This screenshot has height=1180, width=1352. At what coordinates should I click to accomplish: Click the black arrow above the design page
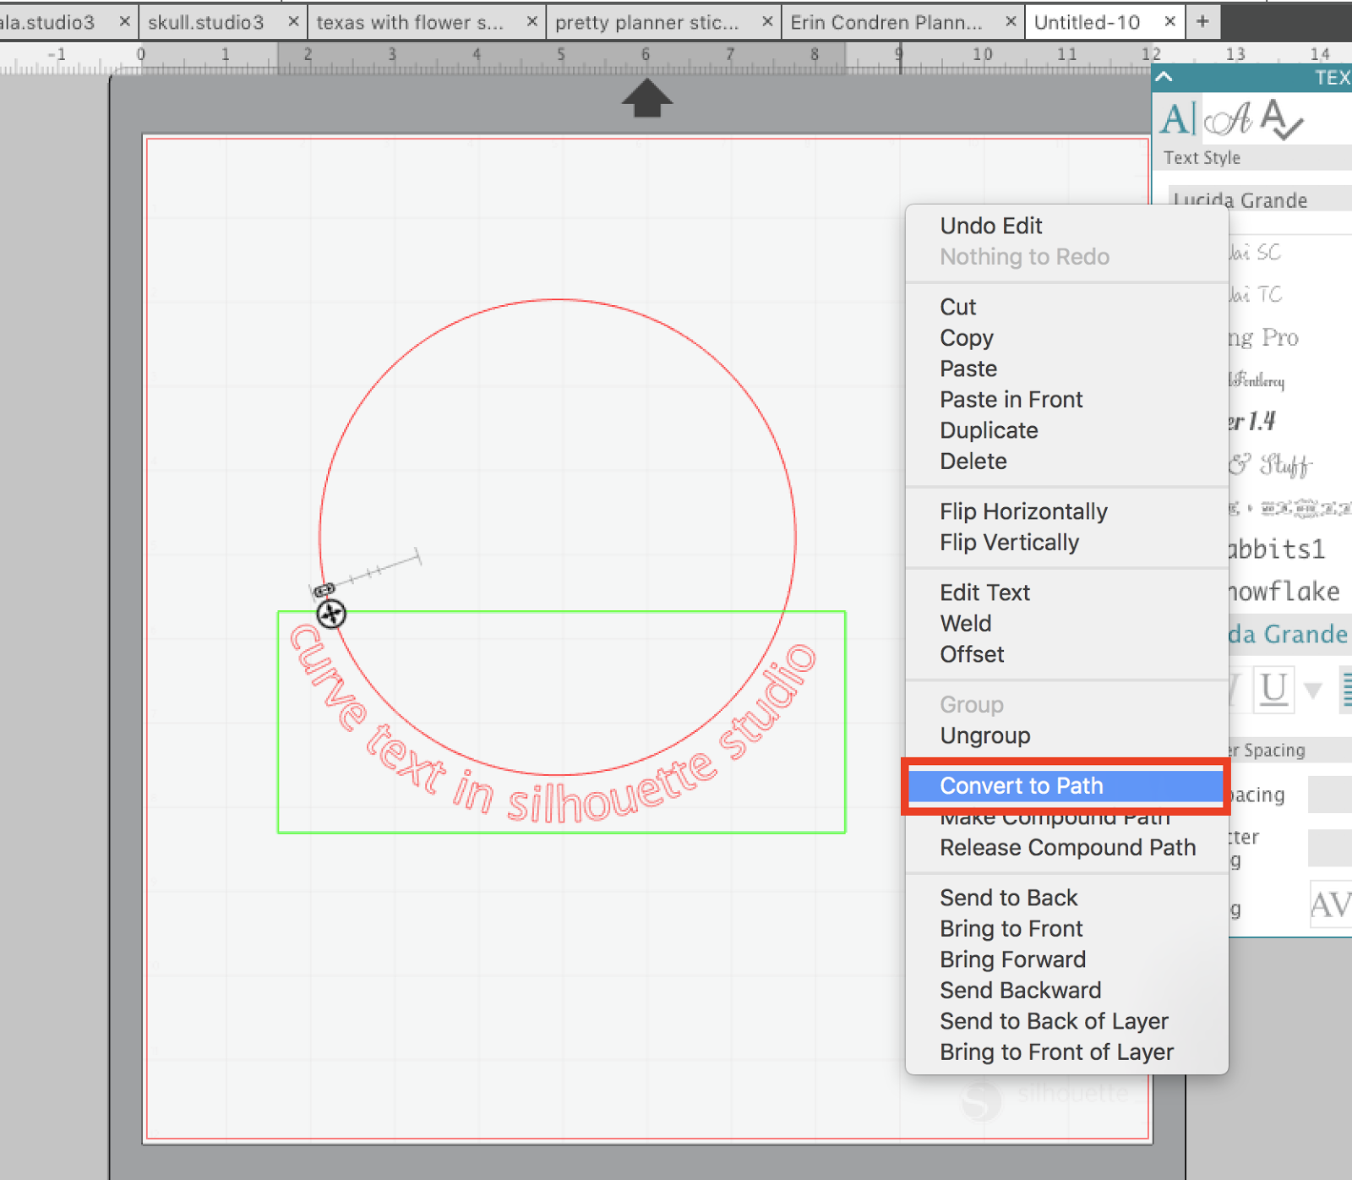tap(646, 97)
